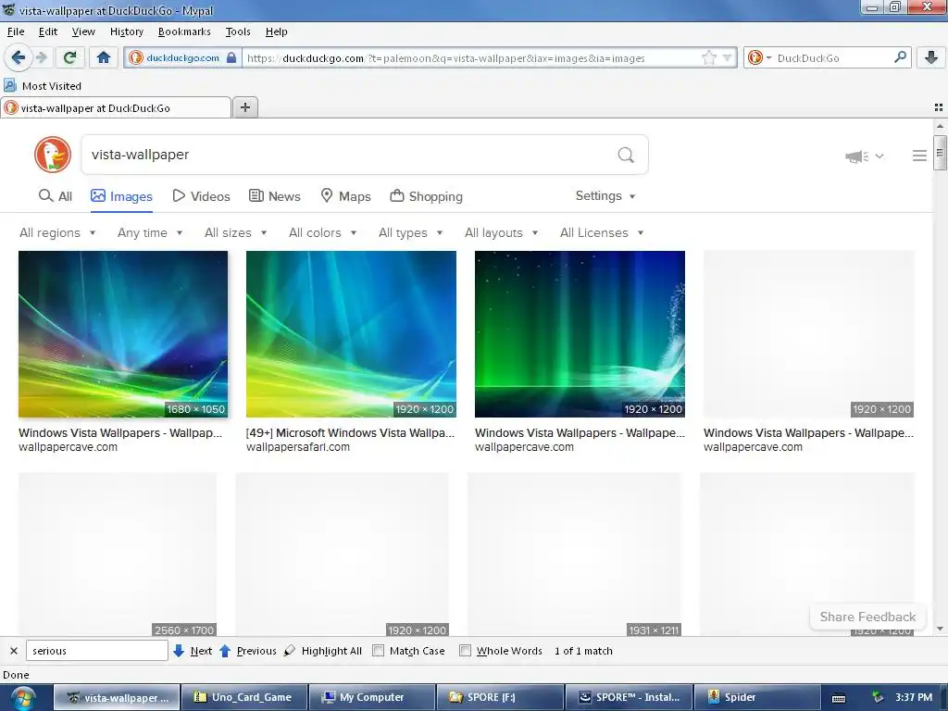Go forward with the Forward arrow button
The image size is (948, 711).
coord(41,58)
